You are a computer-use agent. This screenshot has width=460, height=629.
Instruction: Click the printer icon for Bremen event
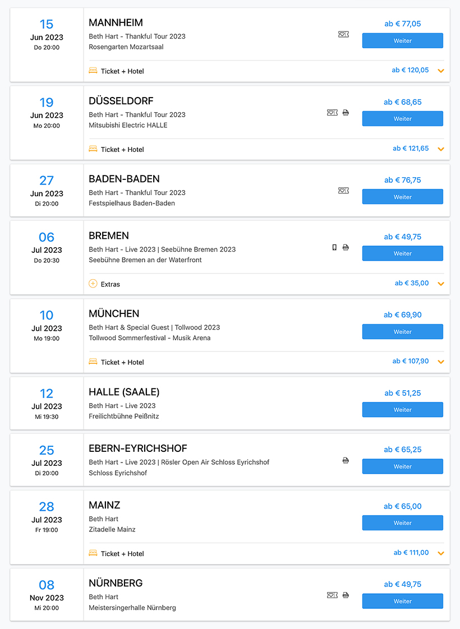(x=346, y=248)
